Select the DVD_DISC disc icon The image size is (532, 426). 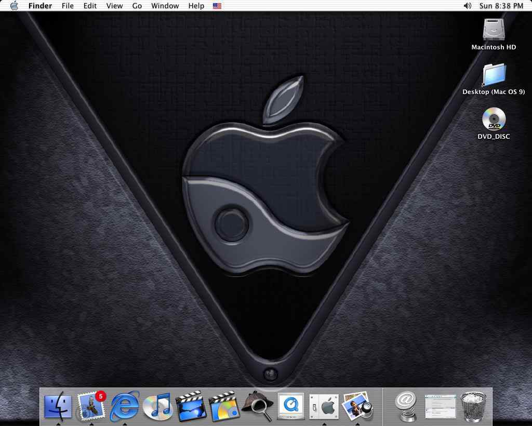pyautogui.click(x=494, y=119)
